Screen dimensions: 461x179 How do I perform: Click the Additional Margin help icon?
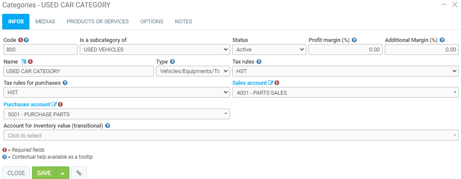point(442,40)
